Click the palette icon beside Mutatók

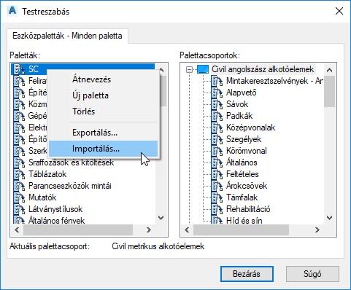point(20,197)
